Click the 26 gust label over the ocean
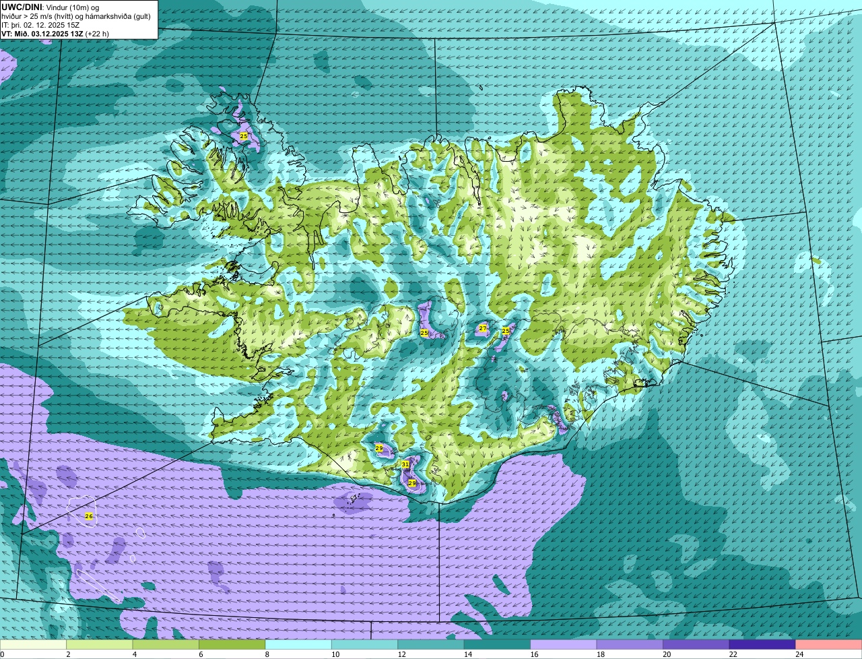 click(88, 516)
